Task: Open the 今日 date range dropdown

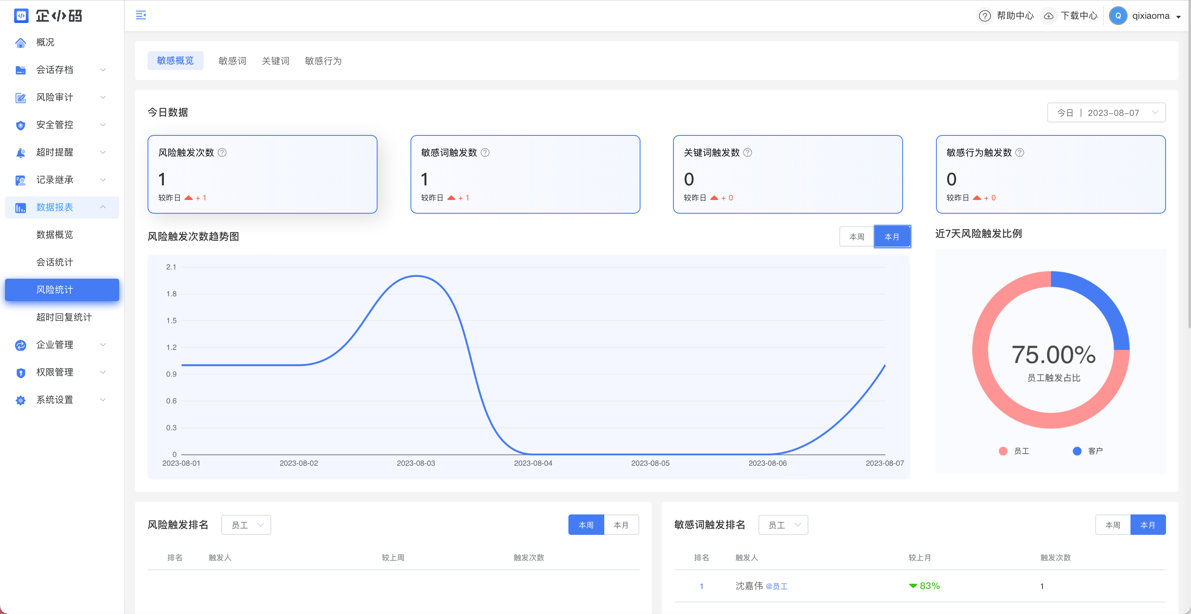Action: (1106, 113)
